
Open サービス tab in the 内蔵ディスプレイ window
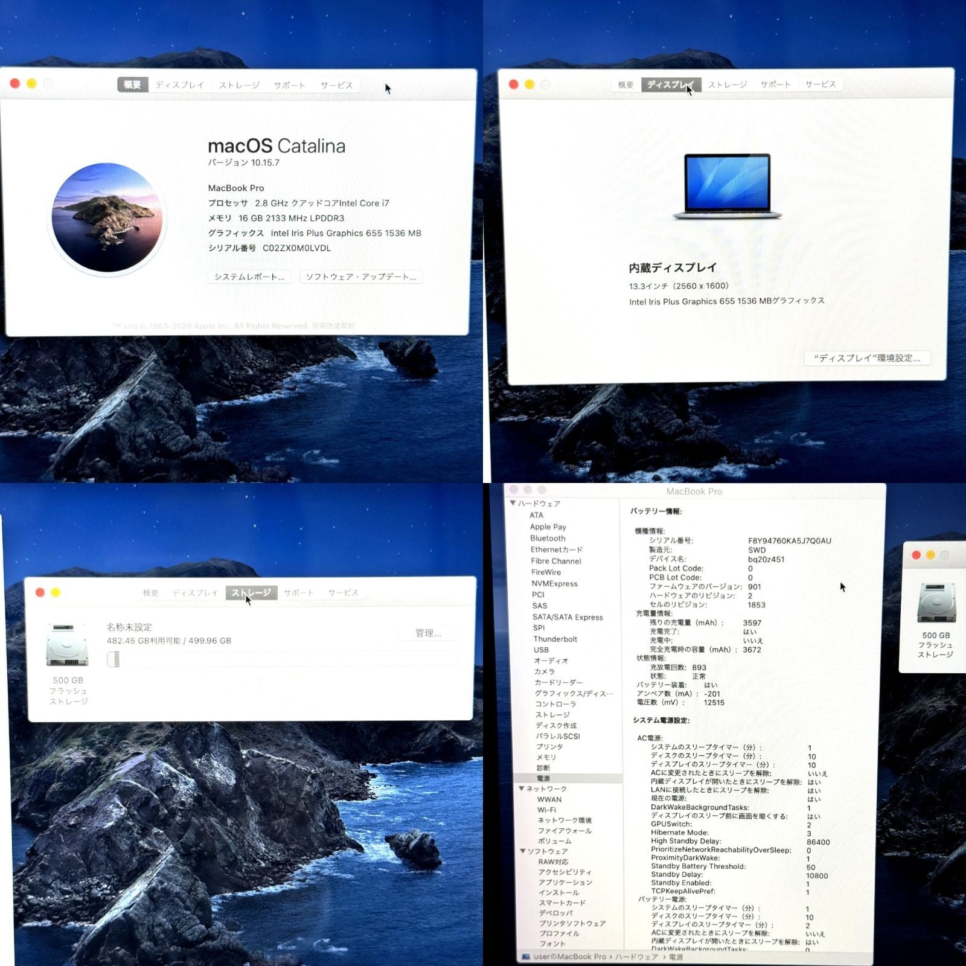coord(820,85)
